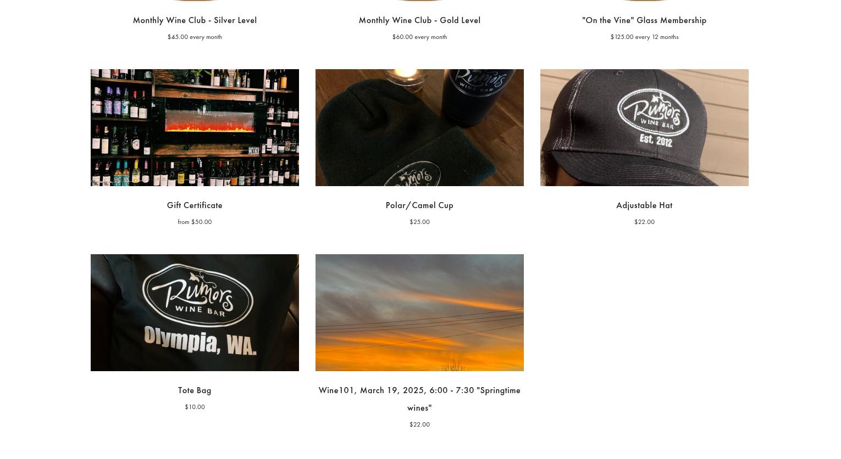
Task: Click the $25.00 Polar/Camel Cup price
Action: coord(419,222)
